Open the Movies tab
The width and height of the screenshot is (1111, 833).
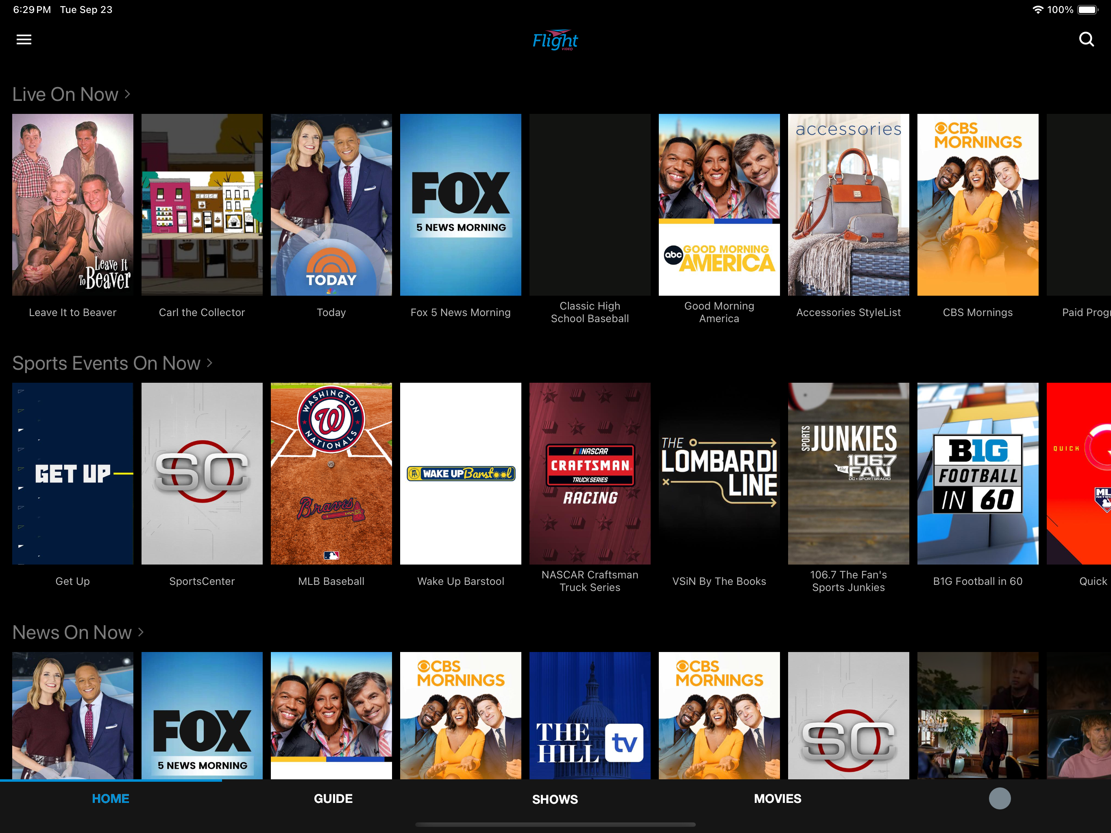(778, 798)
